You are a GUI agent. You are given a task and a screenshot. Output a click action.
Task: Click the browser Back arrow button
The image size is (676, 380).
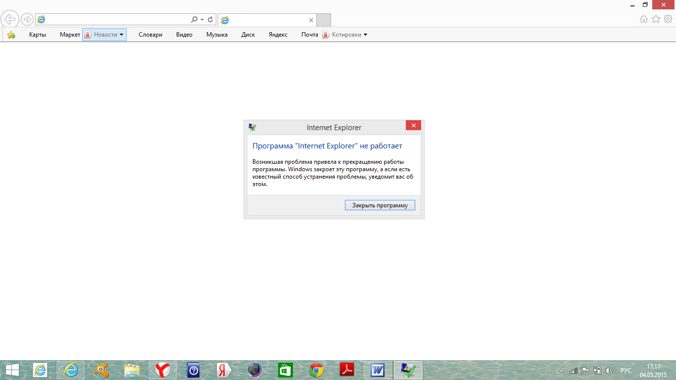tap(10, 19)
